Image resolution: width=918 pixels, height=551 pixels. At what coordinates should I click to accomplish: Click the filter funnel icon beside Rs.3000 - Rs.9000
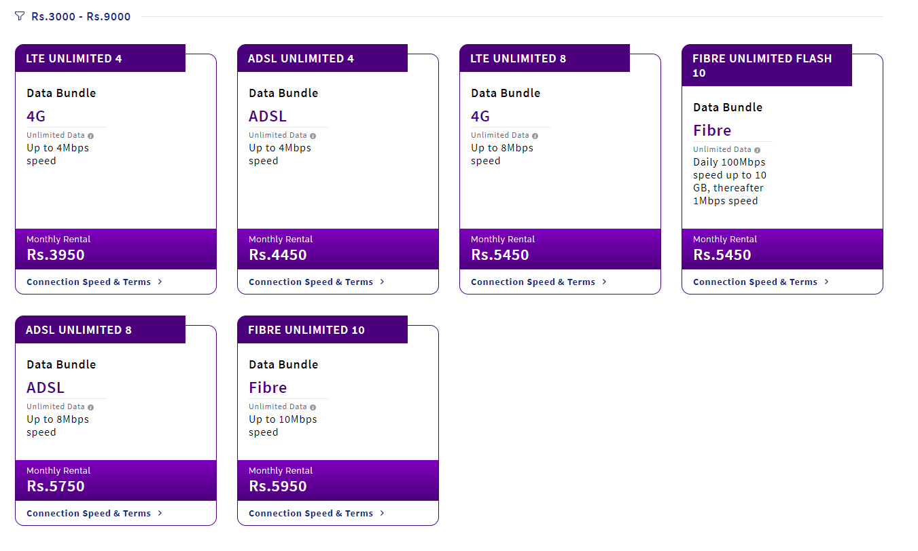tap(19, 16)
